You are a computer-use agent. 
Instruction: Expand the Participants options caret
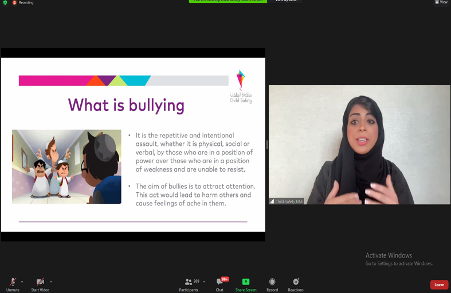(x=204, y=282)
